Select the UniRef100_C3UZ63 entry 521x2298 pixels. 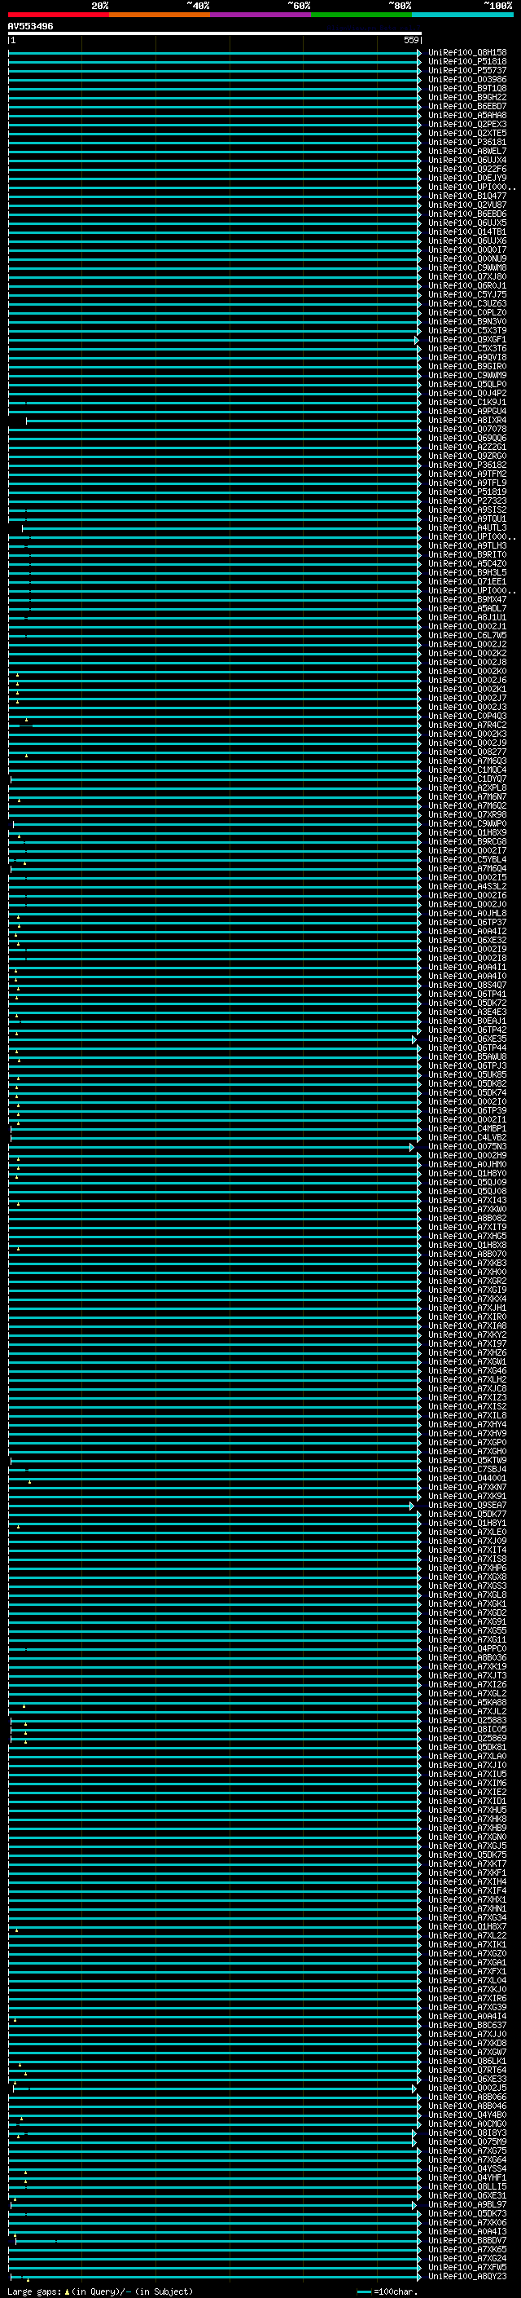[x=466, y=303]
